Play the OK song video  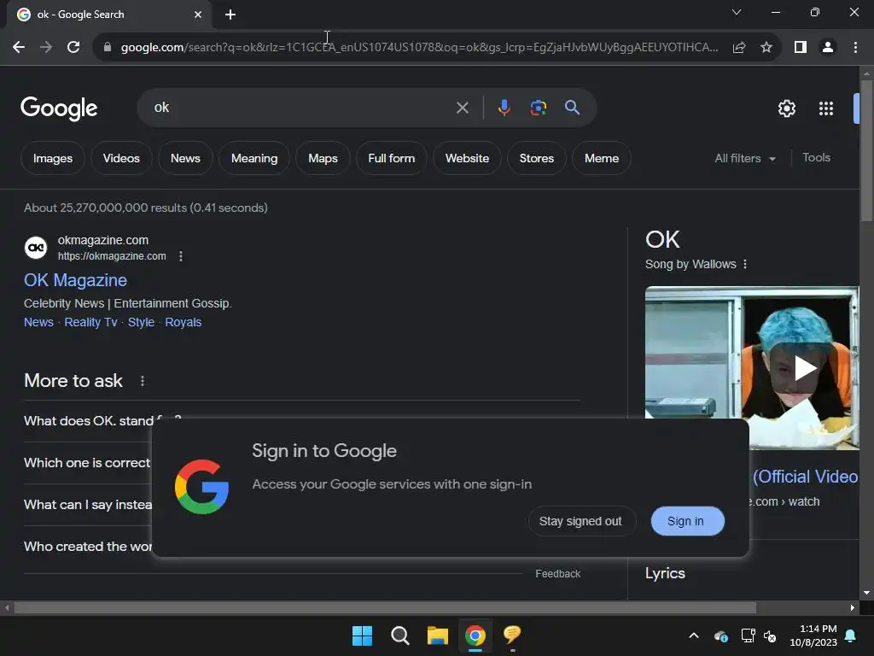click(x=805, y=368)
